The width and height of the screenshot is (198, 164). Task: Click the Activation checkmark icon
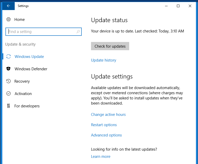(x=9, y=93)
